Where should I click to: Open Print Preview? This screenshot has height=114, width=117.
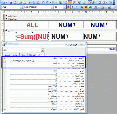tap(25, 2)
